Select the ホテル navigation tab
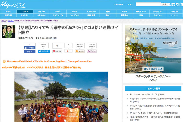 [75, 12]
